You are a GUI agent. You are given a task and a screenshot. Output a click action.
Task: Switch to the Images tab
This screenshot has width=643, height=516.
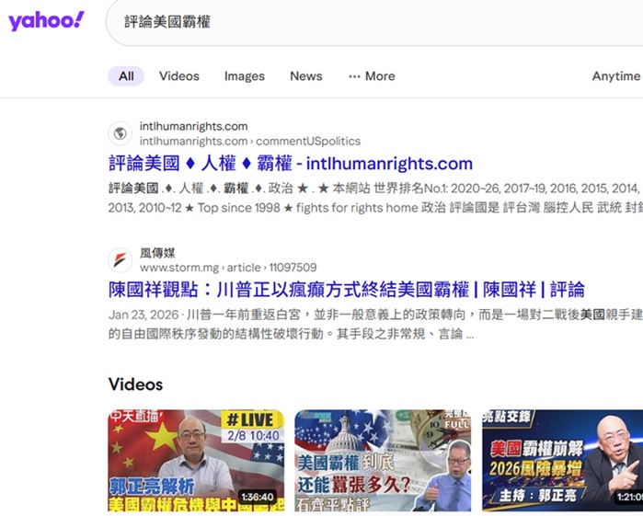click(244, 76)
